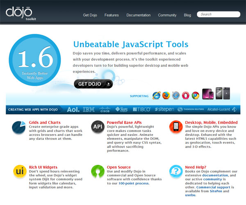
Task: Click the Android phones icon
Action: click(x=223, y=93)
